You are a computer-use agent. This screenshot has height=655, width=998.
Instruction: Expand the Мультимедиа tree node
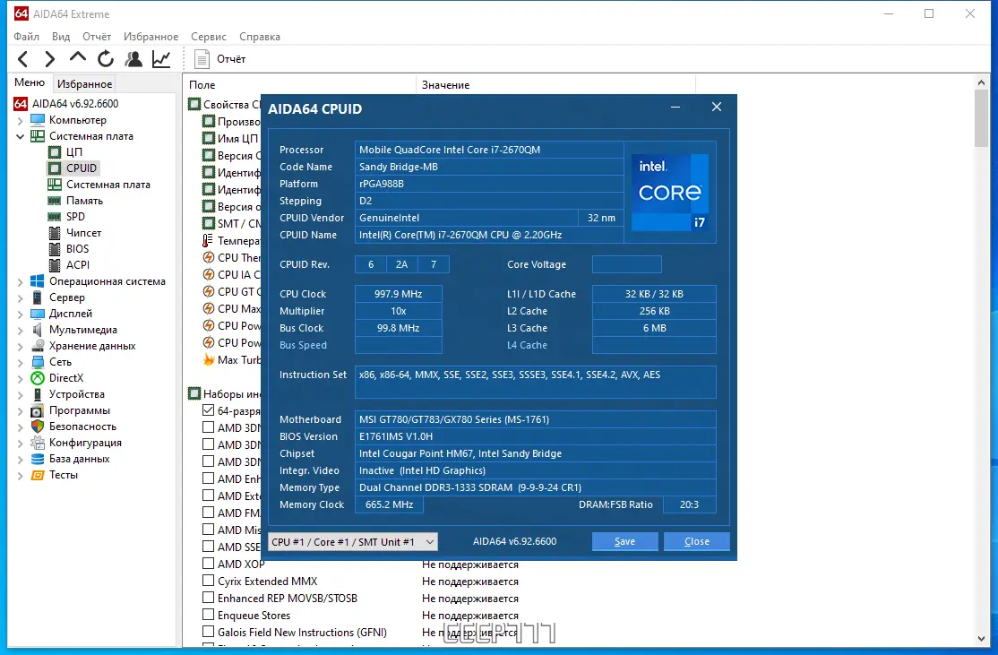[x=20, y=330]
